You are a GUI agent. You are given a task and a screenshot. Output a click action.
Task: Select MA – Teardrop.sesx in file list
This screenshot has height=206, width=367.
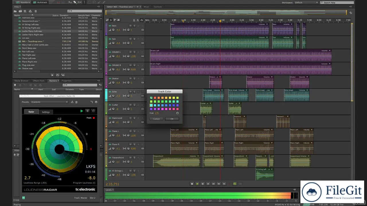[x=32, y=41]
